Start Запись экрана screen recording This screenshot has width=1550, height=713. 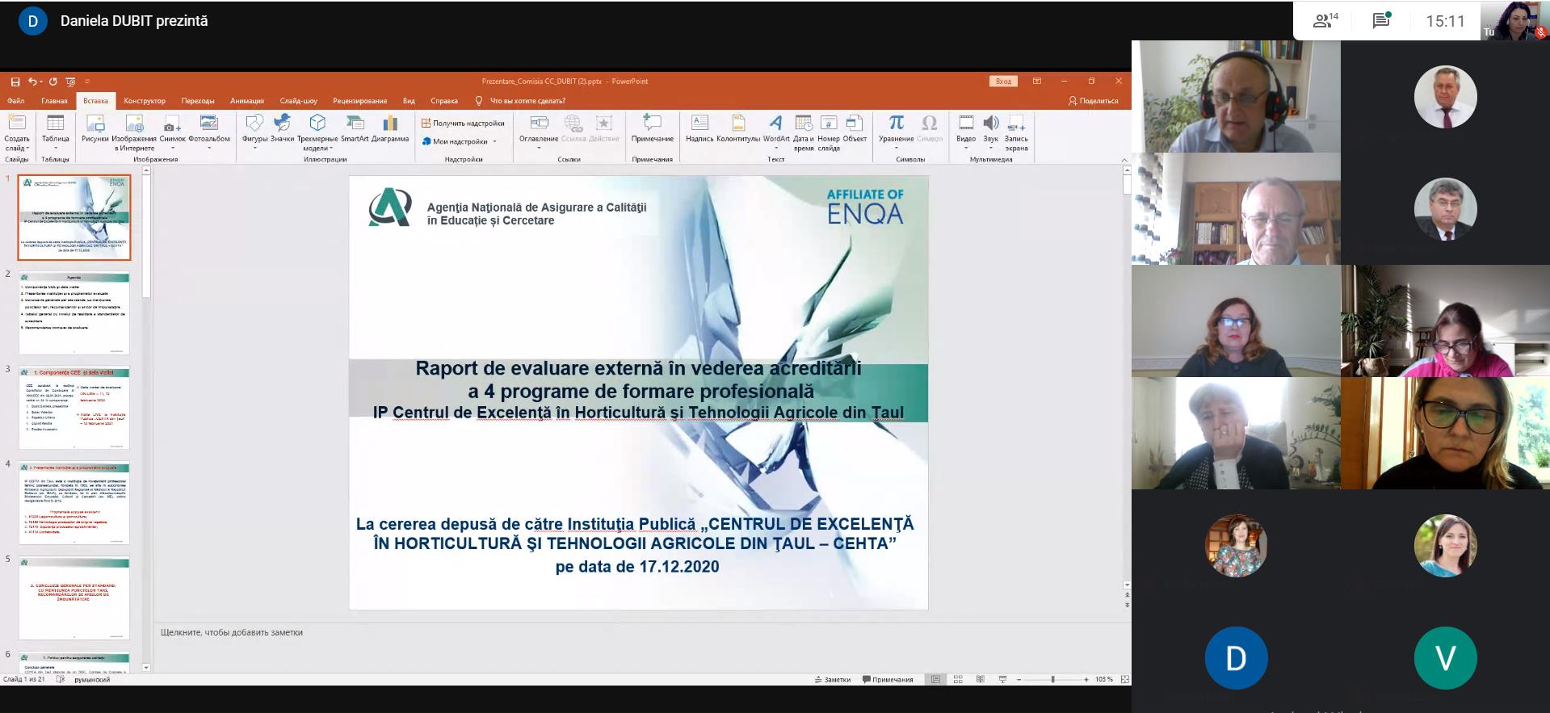coord(1016,133)
